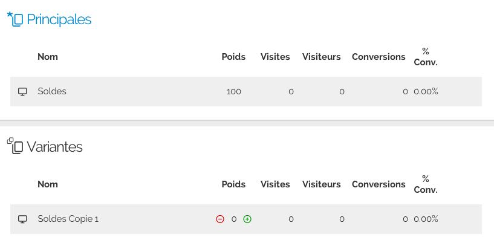
Task: Increase weight with the green plus icon
Action: tap(247, 219)
